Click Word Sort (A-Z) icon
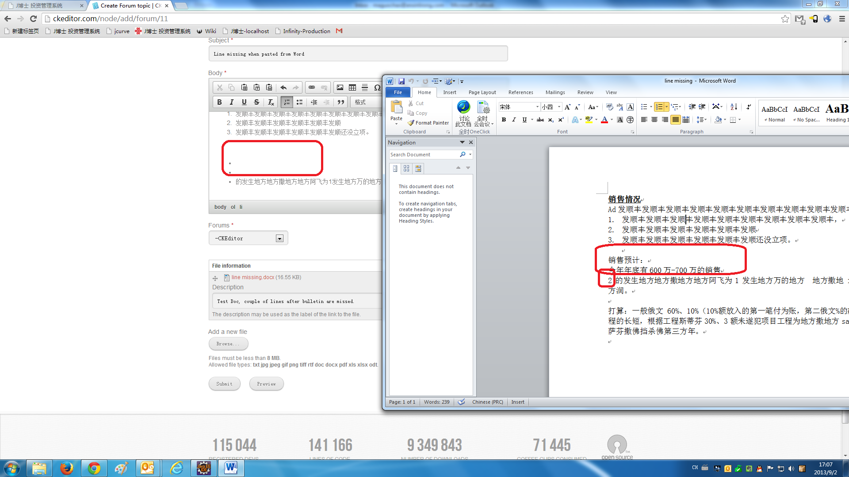 [734, 107]
